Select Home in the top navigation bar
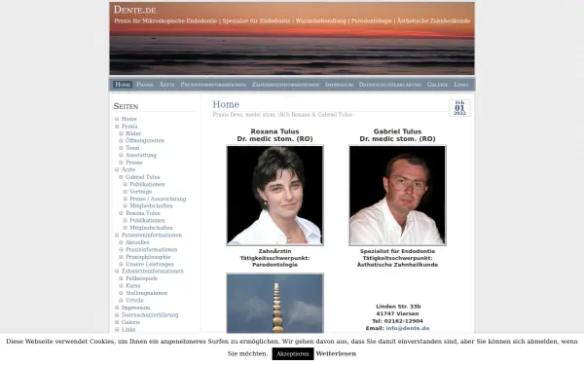This screenshot has width=584, height=365. (x=123, y=85)
